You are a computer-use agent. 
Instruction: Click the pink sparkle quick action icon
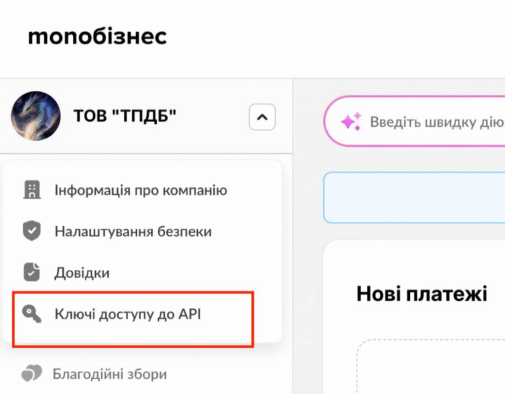[351, 121]
